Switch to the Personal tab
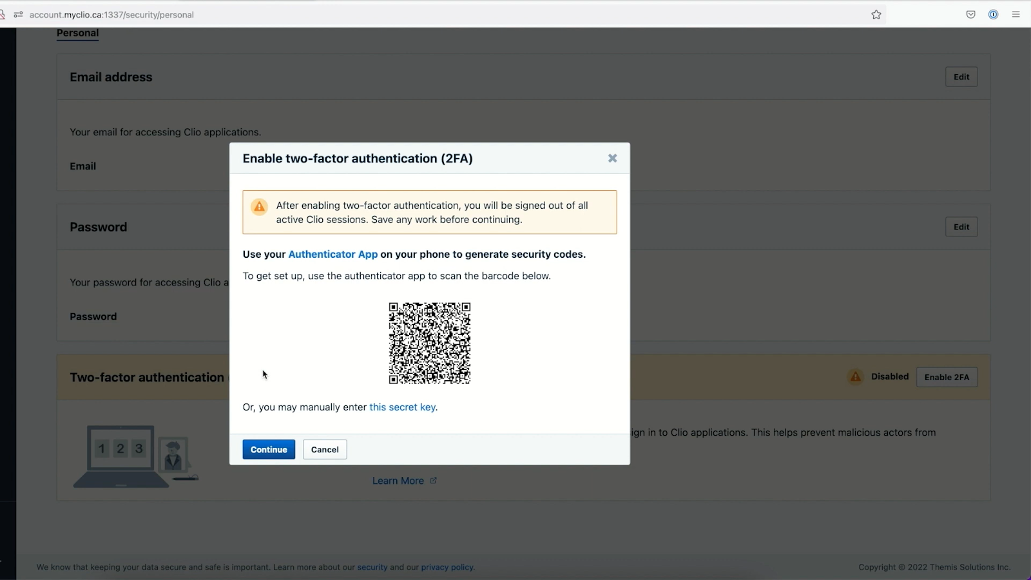The height and width of the screenshot is (580, 1031). [77, 33]
